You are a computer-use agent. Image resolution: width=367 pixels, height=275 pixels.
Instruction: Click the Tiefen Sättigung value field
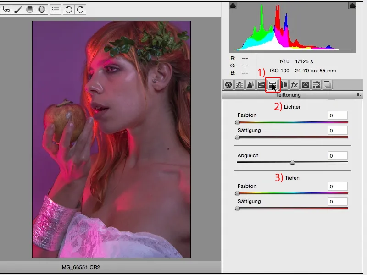tap(338, 202)
